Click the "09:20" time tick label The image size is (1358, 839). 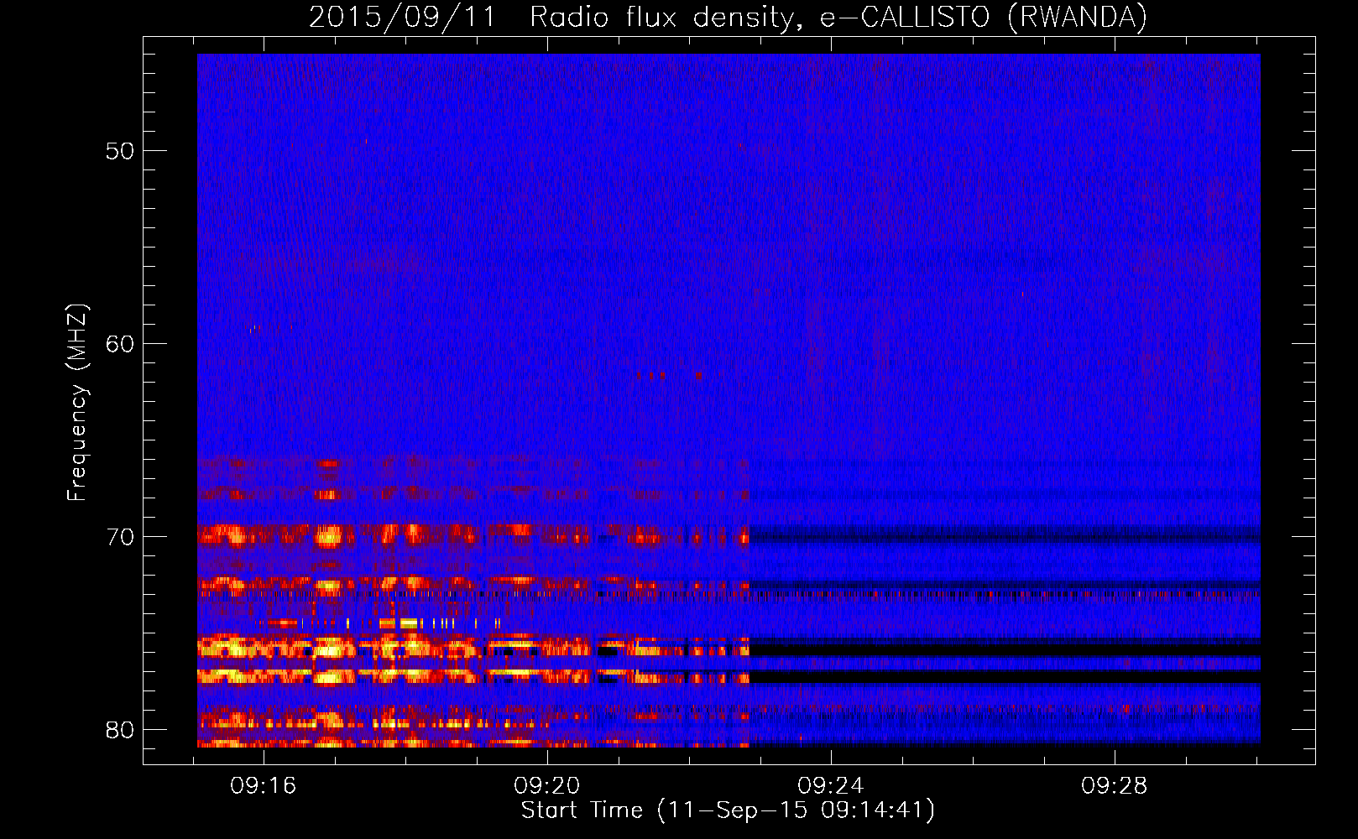(x=547, y=786)
